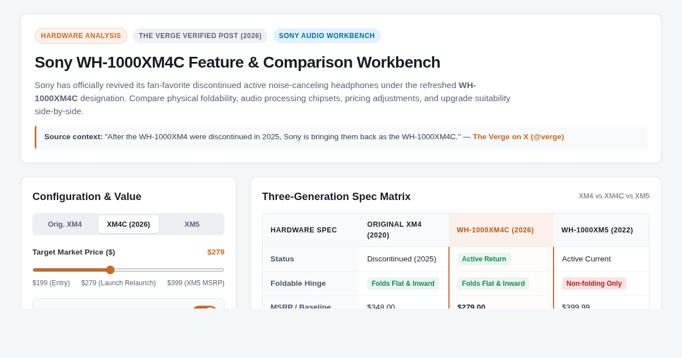682x358 pixels.
Task: Click the ORIGINAL XM4 (2020) column header
Action: pyautogui.click(x=404, y=230)
